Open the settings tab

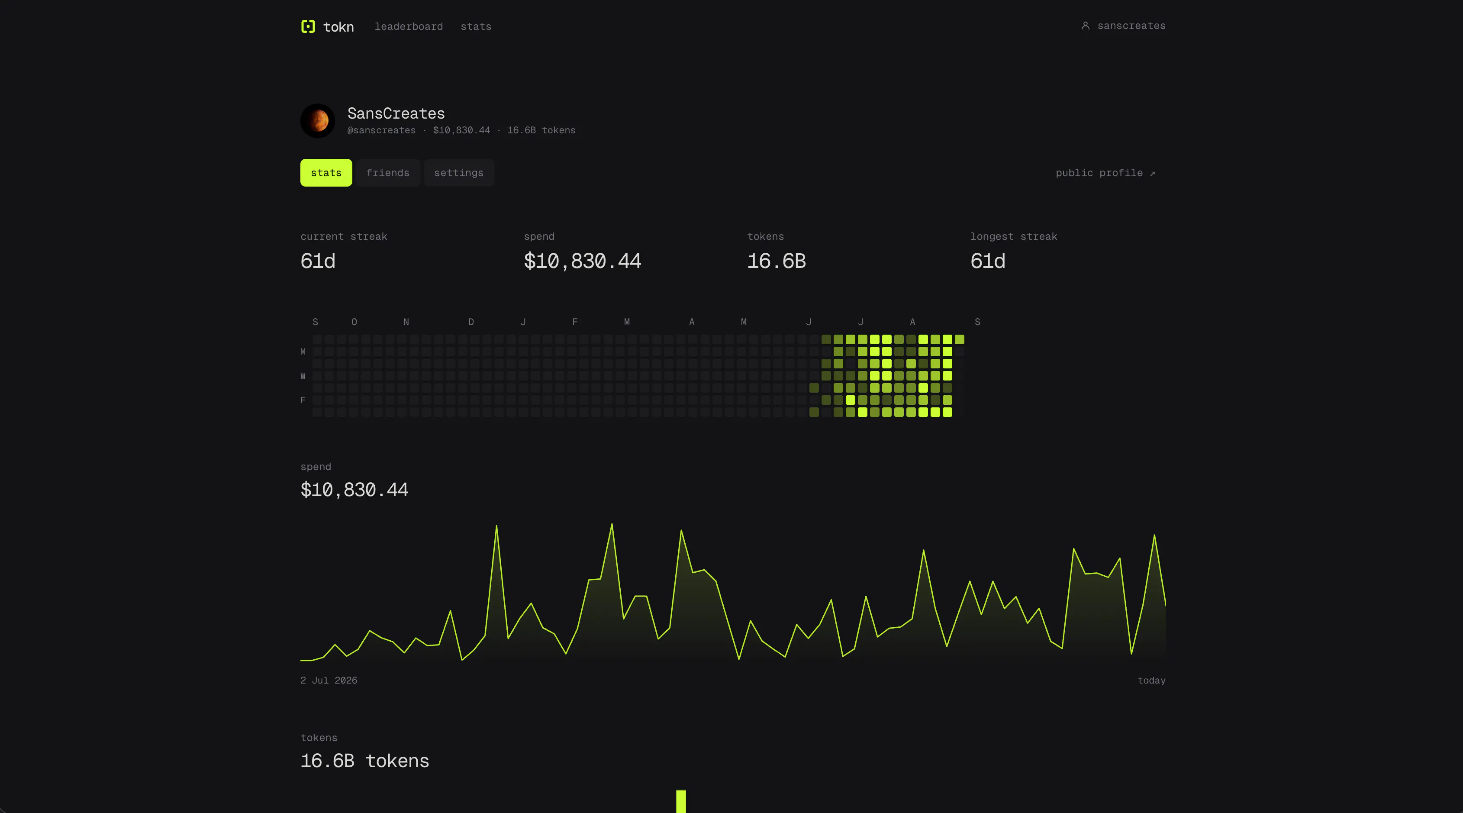pos(459,173)
